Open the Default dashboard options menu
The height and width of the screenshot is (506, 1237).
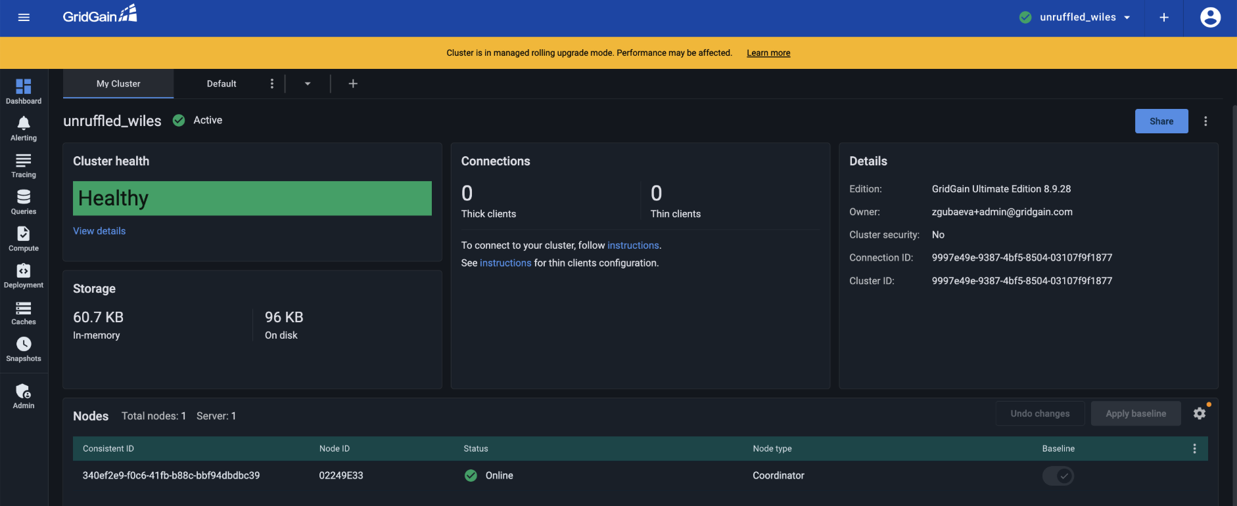tap(272, 84)
